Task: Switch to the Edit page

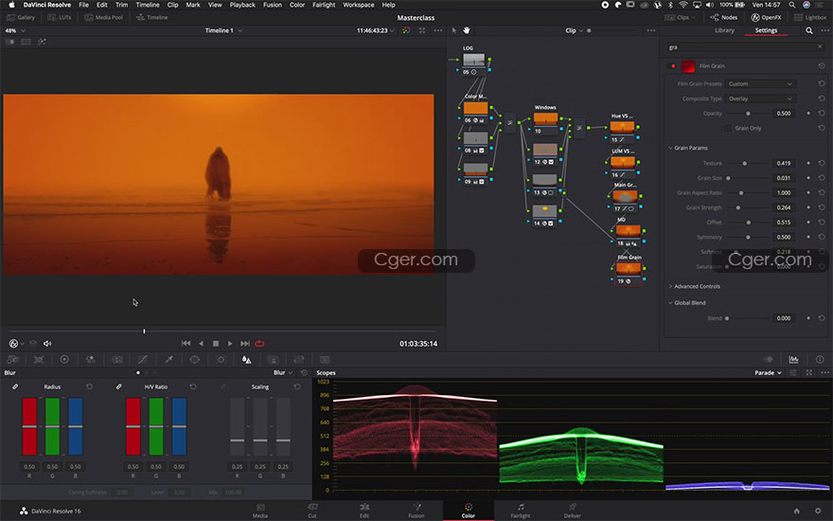Action: tap(363, 511)
